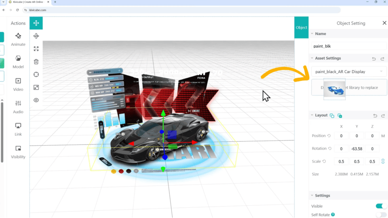Screen dimensions: 388x218
Task: Click the Scale Y field
Action: [x=356, y=161]
